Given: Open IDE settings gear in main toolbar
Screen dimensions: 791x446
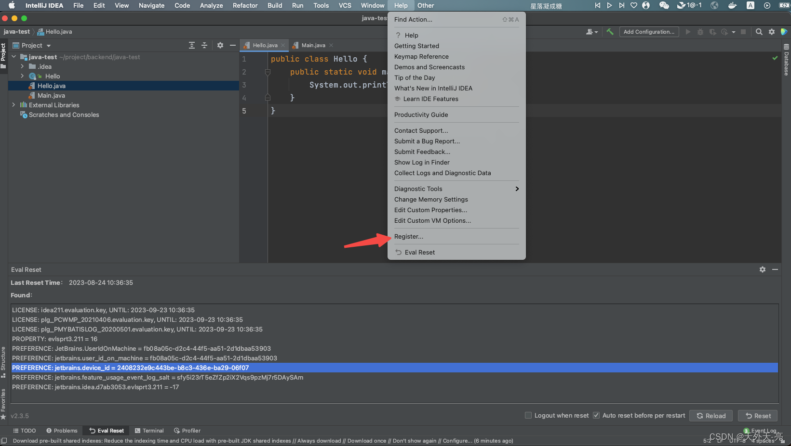Looking at the screenshot, I should tap(772, 32).
